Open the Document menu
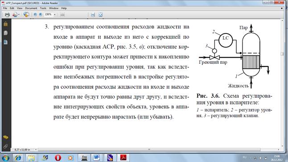 (x=31, y=8)
